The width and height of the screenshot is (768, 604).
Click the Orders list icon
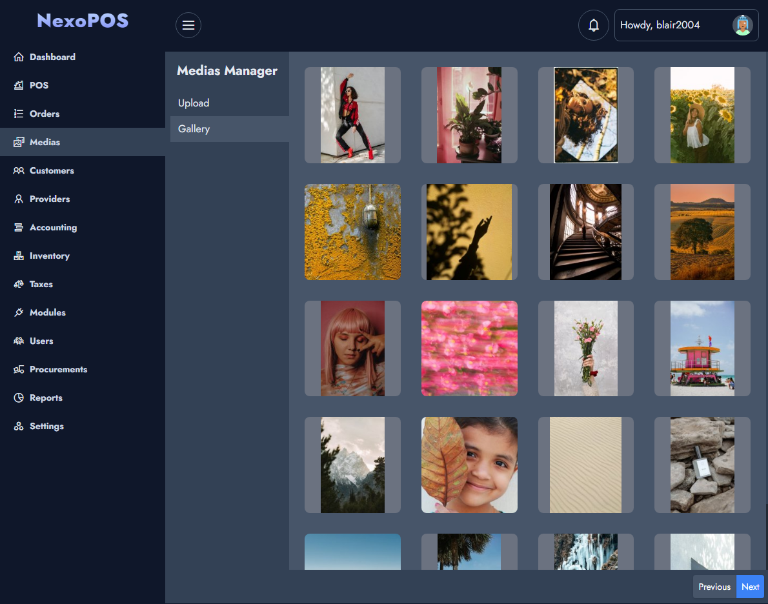point(19,114)
